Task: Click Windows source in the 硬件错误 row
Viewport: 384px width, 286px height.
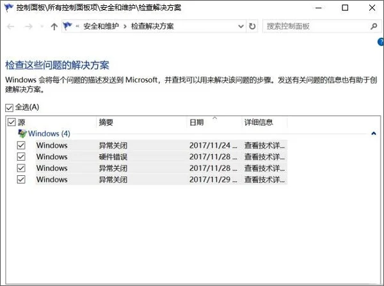Action: point(52,157)
